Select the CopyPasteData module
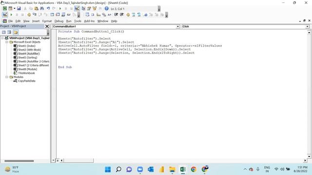Viewport: 312px width, 175px height. click(x=26, y=81)
